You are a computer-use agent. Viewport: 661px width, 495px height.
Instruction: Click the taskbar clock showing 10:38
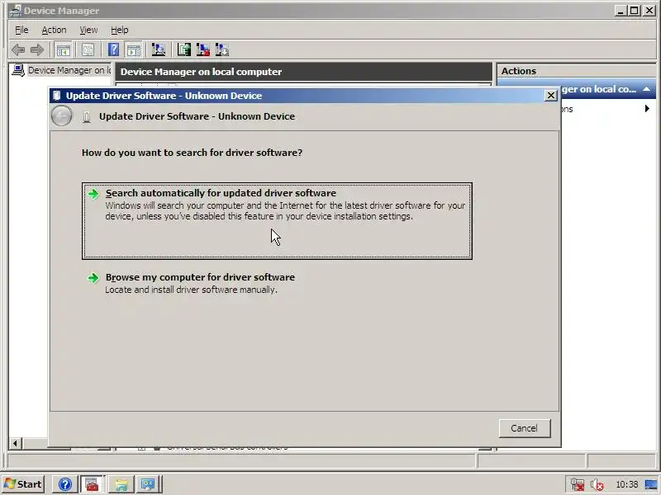click(627, 484)
